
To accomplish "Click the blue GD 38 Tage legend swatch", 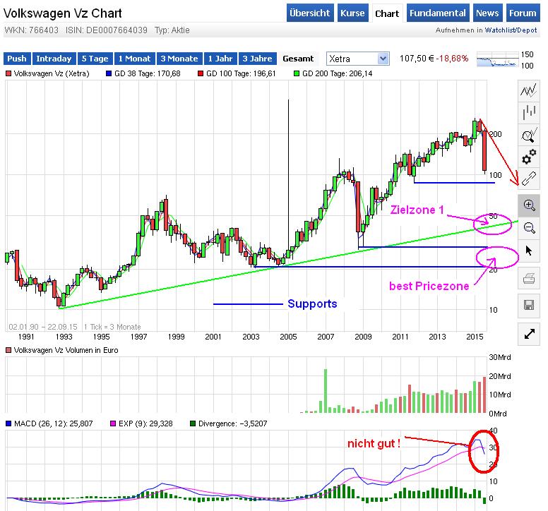I will 109,73.
